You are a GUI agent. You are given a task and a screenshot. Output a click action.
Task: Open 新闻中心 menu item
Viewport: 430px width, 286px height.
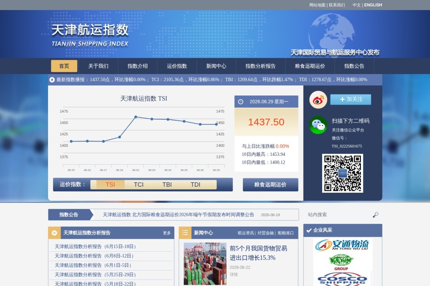(216, 66)
